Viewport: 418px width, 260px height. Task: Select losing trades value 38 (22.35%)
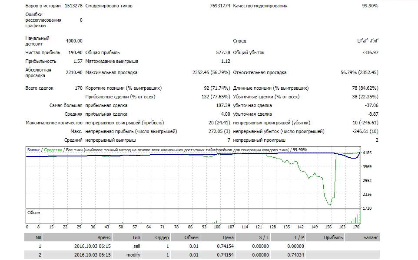click(x=365, y=97)
